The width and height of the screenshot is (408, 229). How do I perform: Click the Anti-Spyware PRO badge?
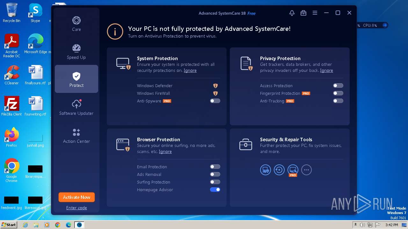tap(167, 101)
